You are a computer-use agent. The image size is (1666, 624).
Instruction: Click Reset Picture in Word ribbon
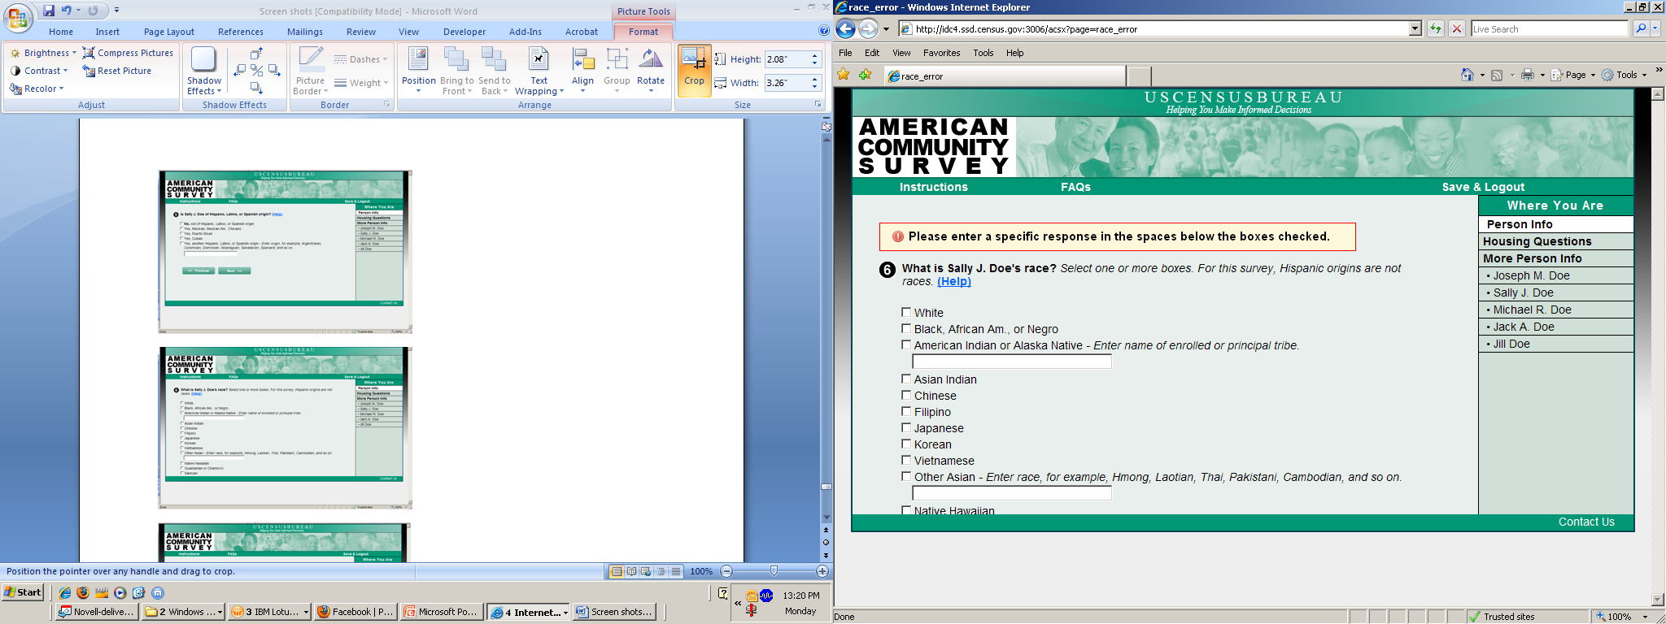[x=117, y=71]
